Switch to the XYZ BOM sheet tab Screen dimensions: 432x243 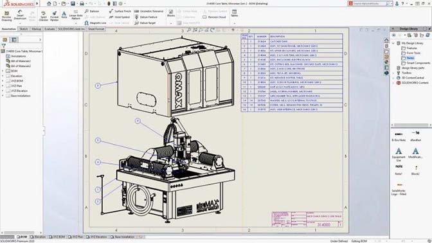tap(57, 237)
